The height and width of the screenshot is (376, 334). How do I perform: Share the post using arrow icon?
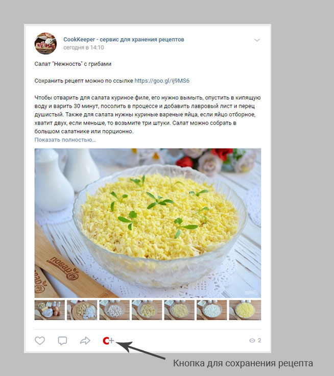pyautogui.click(x=85, y=340)
